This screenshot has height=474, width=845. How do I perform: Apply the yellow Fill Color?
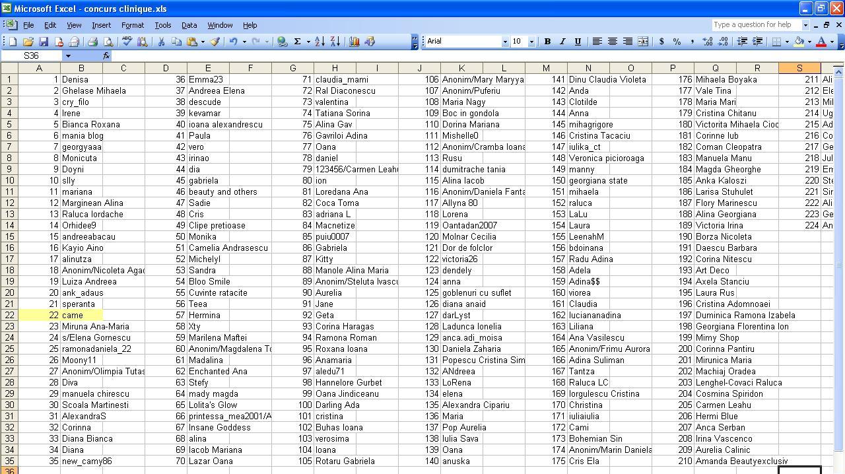[799, 42]
